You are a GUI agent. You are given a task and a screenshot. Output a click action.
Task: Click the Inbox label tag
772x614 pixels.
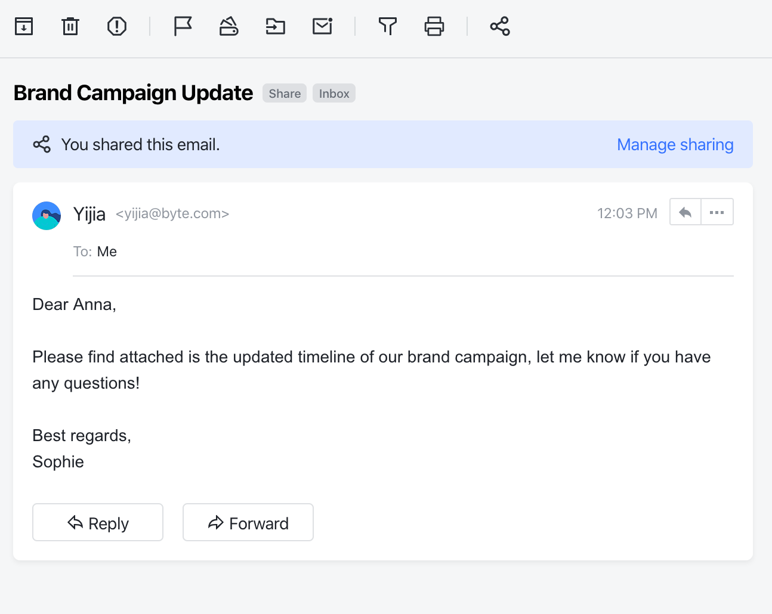tap(334, 94)
